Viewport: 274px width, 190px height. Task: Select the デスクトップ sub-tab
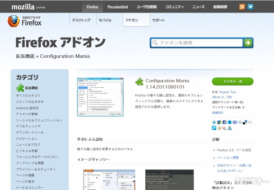(81, 20)
